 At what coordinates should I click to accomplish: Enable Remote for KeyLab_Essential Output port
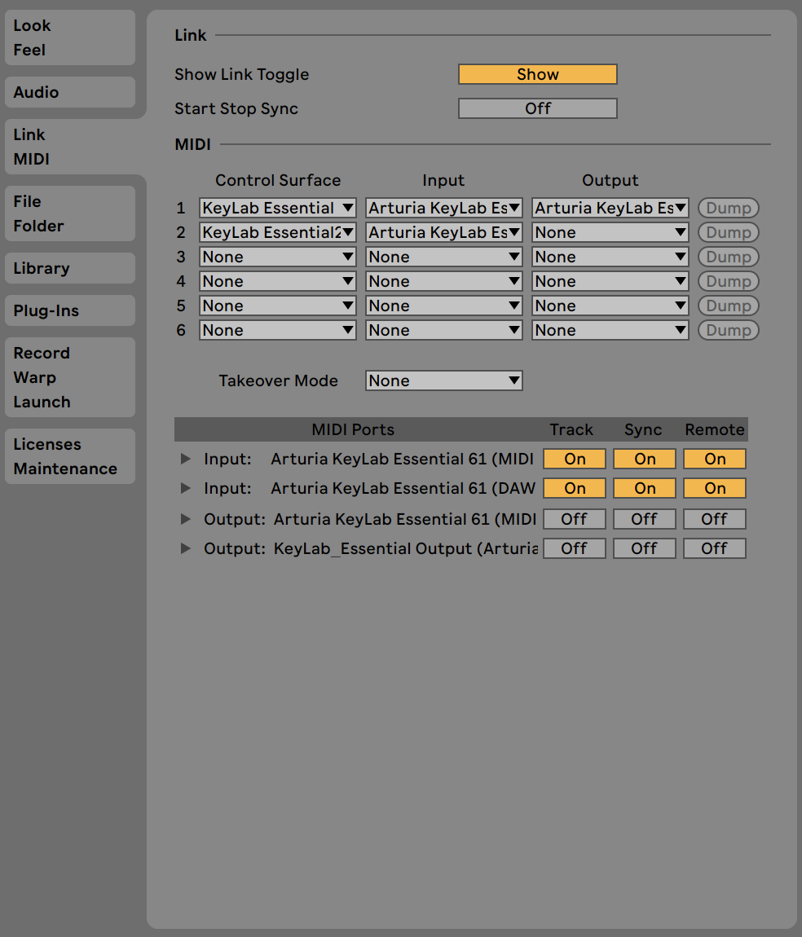coord(715,548)
